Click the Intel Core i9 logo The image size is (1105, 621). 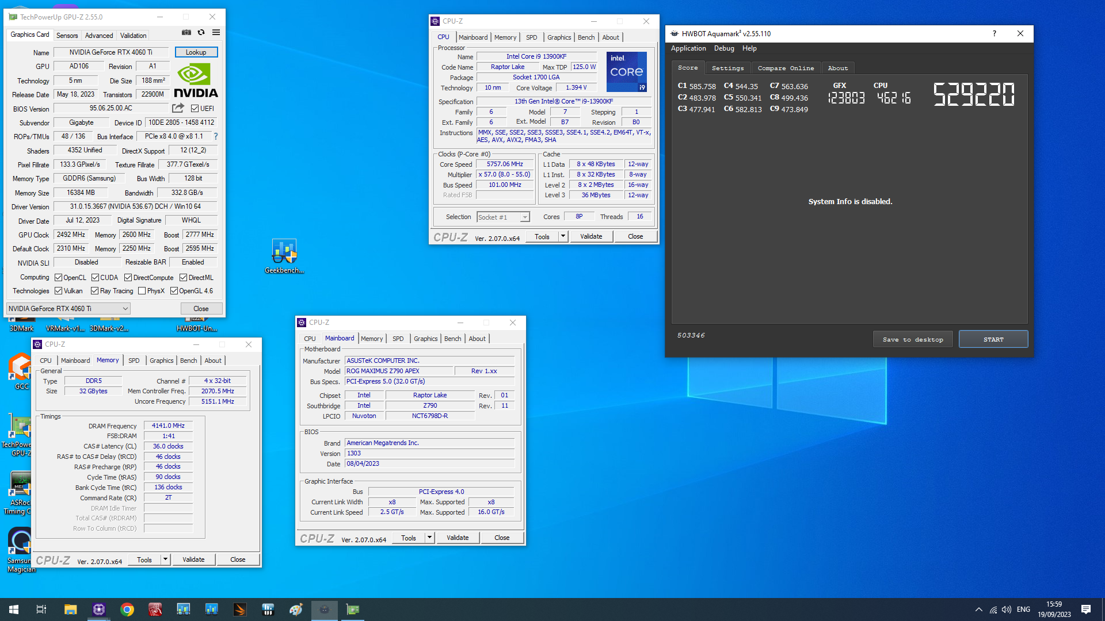(627, 72)
